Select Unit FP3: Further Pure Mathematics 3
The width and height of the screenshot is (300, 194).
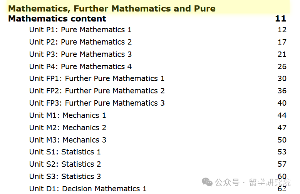[97, 103]
